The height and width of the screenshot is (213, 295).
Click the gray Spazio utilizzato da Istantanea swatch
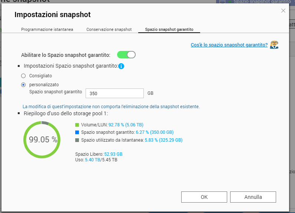tap(77, 140)
